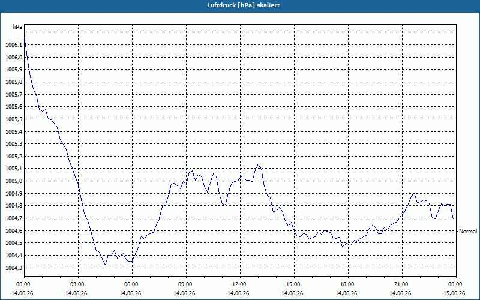480x300 pixels.
Task: Click the 18:00 time axis label
Action: (x=348, y=284)
